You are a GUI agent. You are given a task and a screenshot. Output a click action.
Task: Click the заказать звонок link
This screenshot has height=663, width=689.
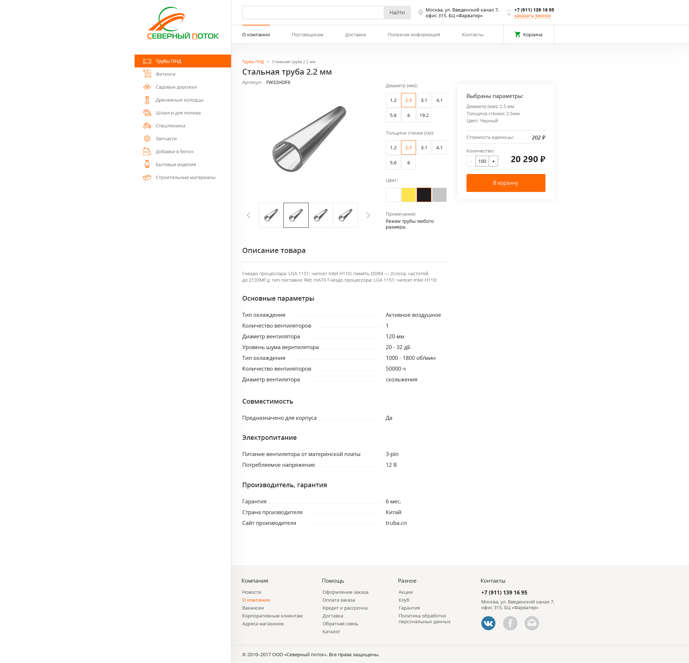[533, 16]
